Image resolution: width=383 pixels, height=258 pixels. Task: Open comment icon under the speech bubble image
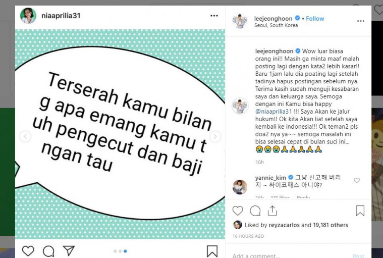[x=48, y=251]
